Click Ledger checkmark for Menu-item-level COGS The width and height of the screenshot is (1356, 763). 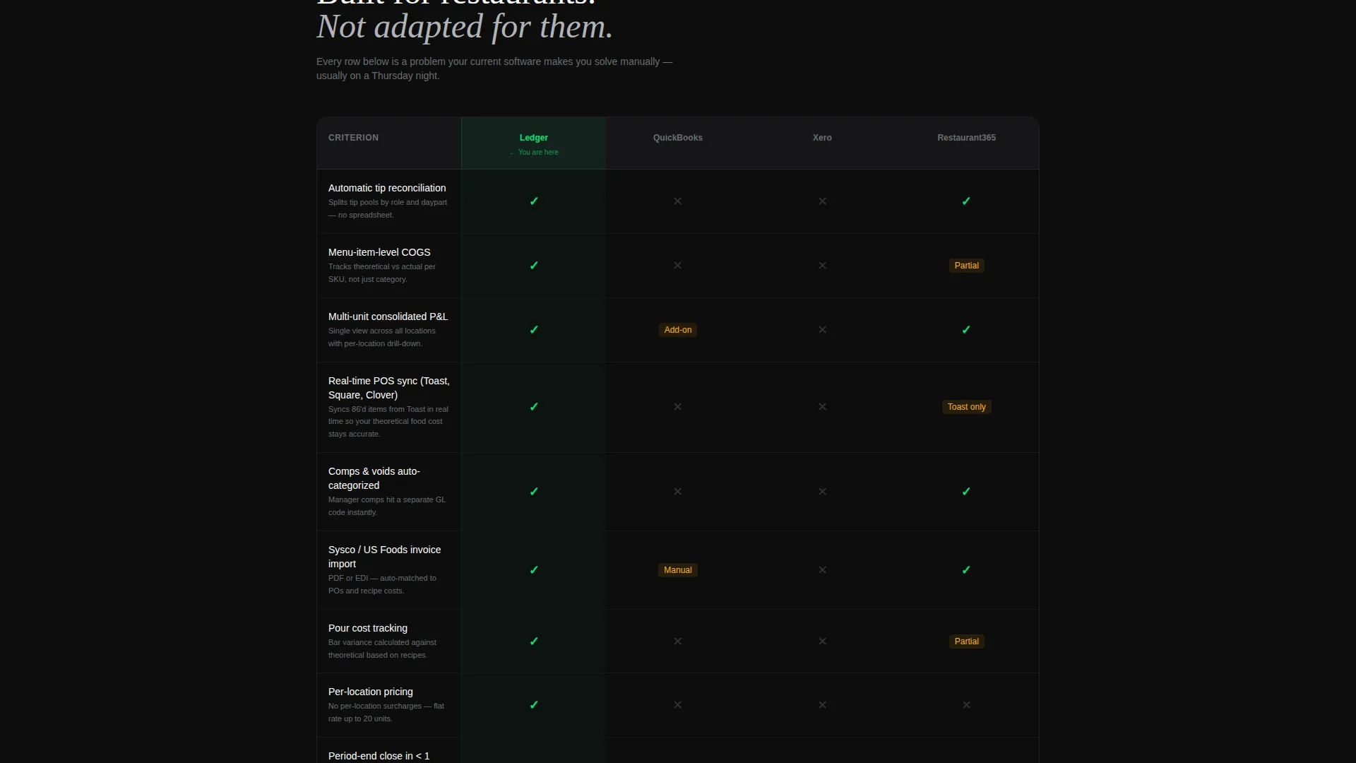point(534,266)
